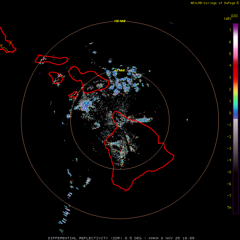Click the NEXLAB-College of DuPage credit text
240x240 pixels.
tap(213, 3)
